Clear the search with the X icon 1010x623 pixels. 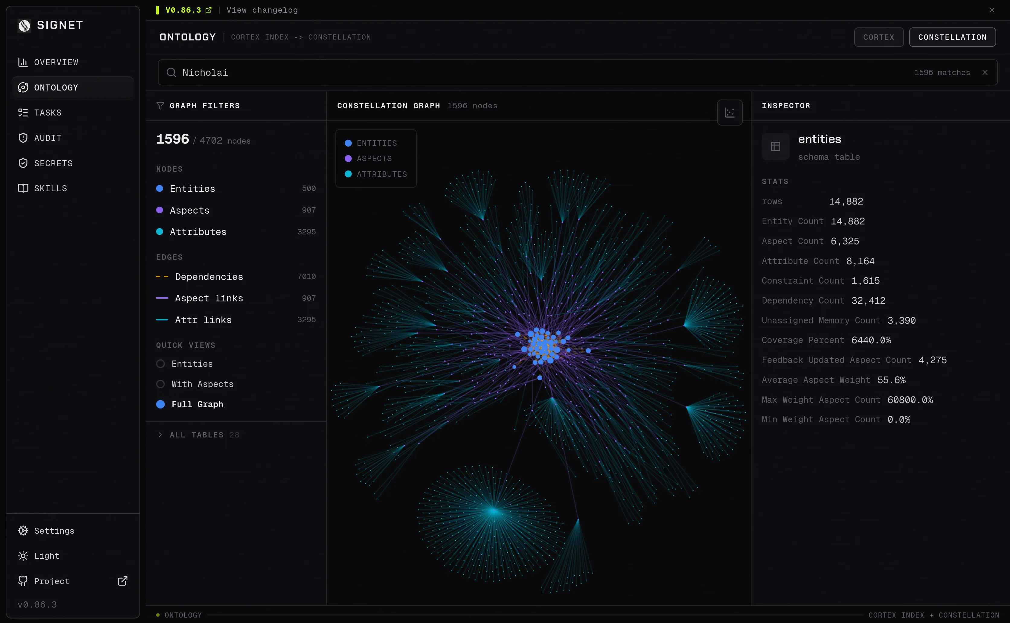985,72
